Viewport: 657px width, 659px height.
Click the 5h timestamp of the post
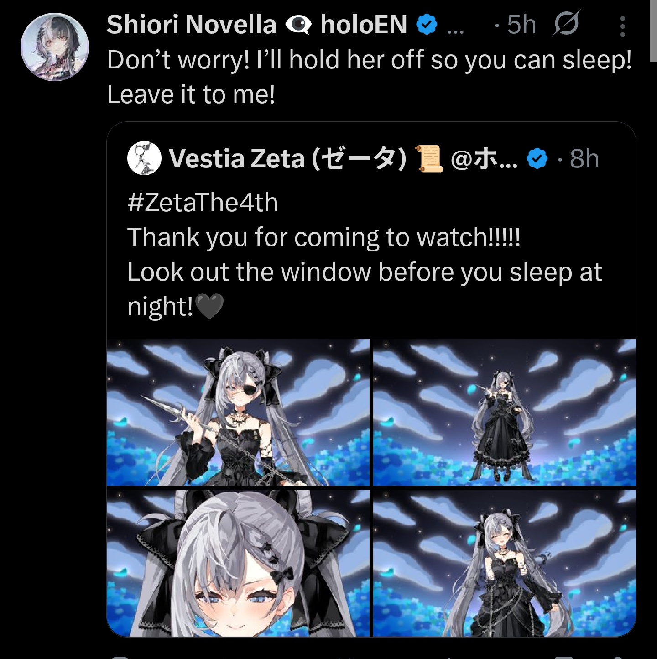click(x=521, y=25)
